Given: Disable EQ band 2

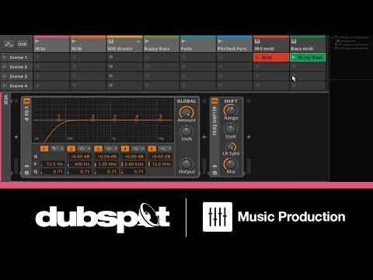Looking at the screenshot, I should click(x=71, y=149).
